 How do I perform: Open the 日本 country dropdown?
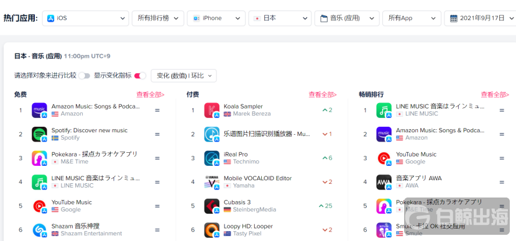point(280,18)
